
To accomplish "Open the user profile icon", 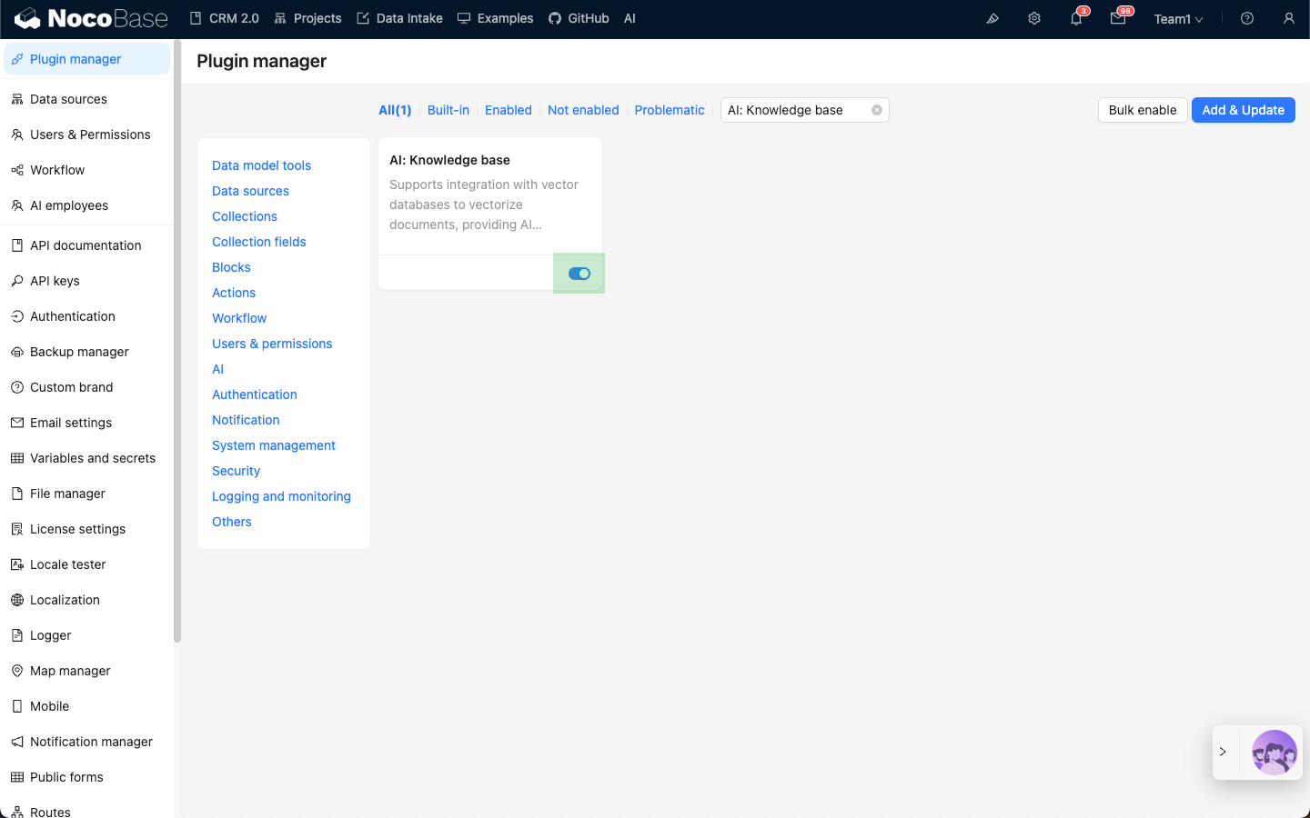I will tap(1289, 18).
